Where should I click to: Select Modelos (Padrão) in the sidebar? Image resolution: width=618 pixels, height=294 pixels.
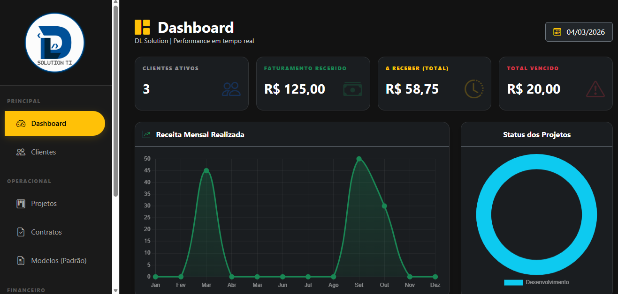[x=59, y=261]
